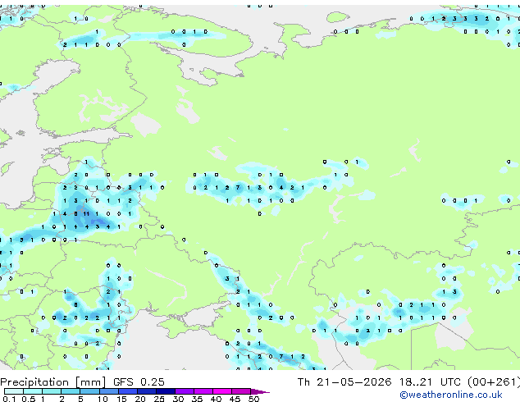Click the lightest cyan 0.1 mm legend swatch

14,391
